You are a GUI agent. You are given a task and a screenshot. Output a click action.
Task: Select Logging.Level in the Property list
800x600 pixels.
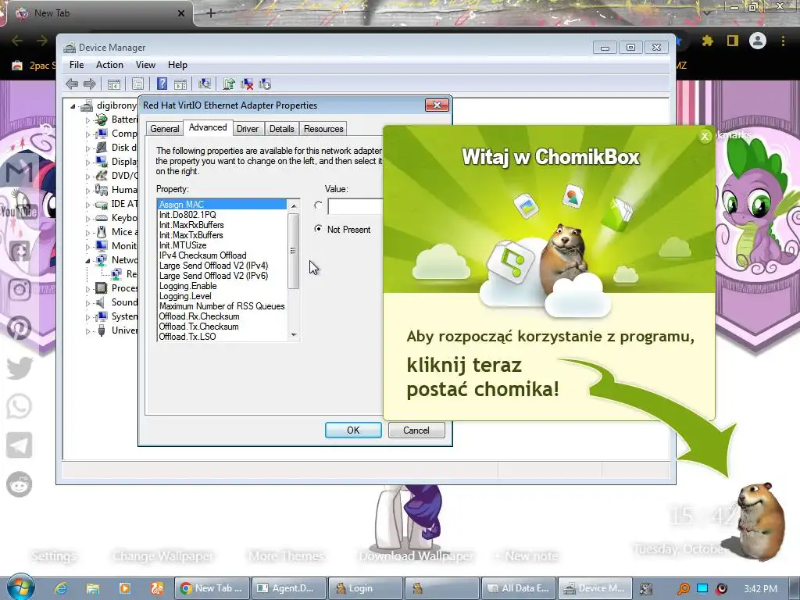pyautogui.click(x=185, y=296)
